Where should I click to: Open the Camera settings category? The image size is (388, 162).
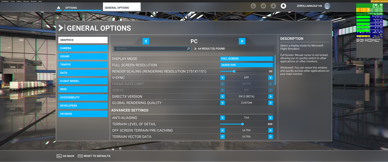[x=83, y=48]
